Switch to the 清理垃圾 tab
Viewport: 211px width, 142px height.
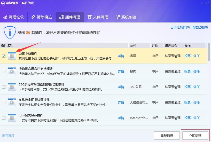click(x=13, y=17)
